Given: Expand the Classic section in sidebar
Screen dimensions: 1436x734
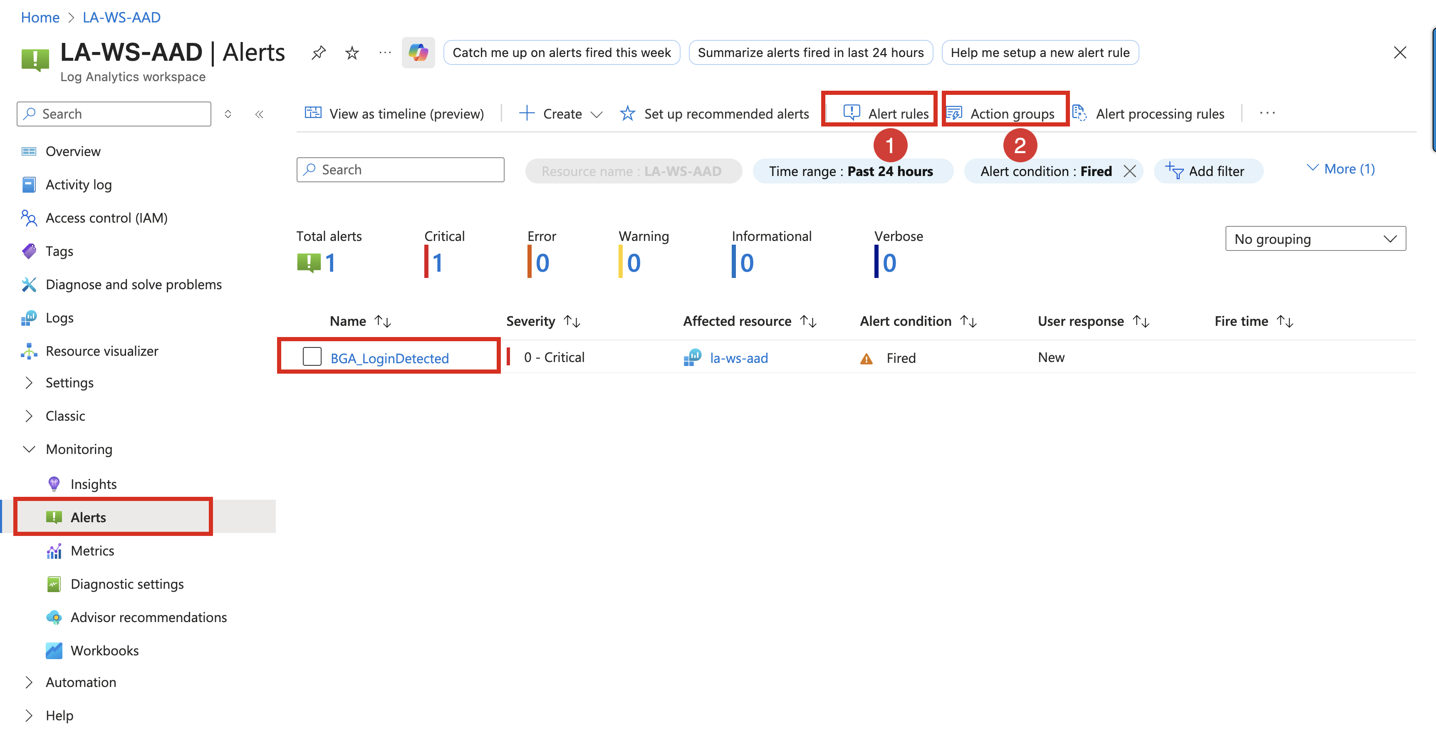Looking at the screenshot, I should 30,416.
